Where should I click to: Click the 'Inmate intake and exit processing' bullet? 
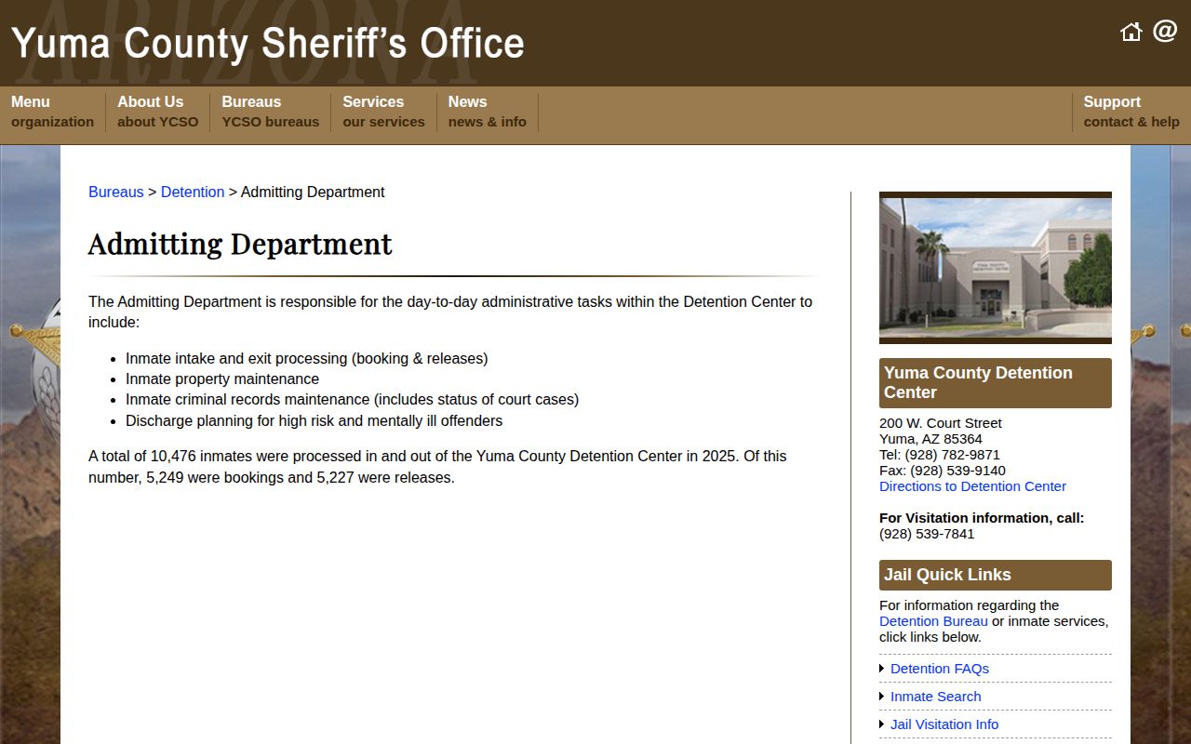[x=307, y=359]
